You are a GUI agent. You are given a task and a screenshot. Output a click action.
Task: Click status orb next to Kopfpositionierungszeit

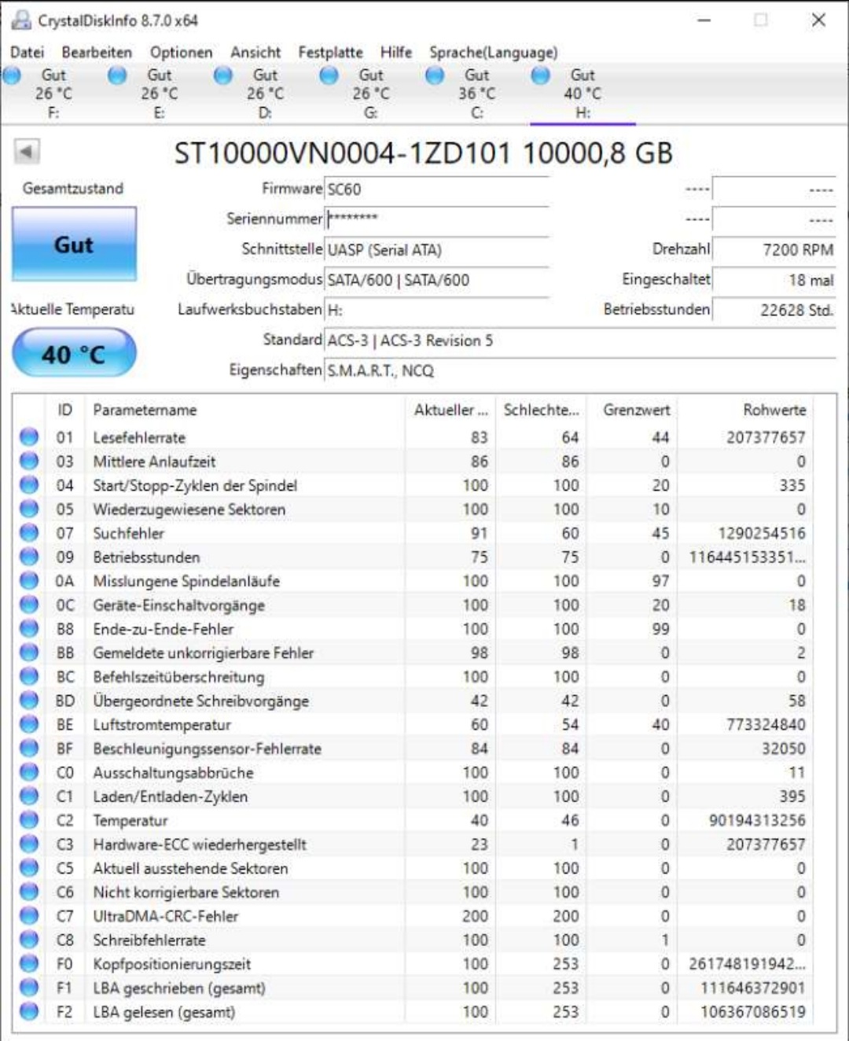pyautogui.click(x=29, y=964)
